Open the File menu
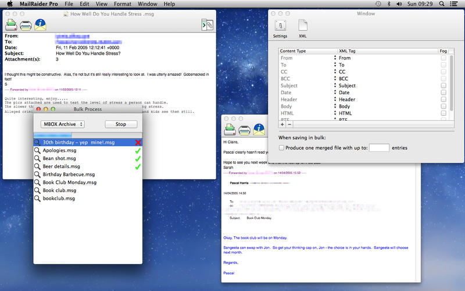This screenshot has height=291, width=465. point(69,4)
